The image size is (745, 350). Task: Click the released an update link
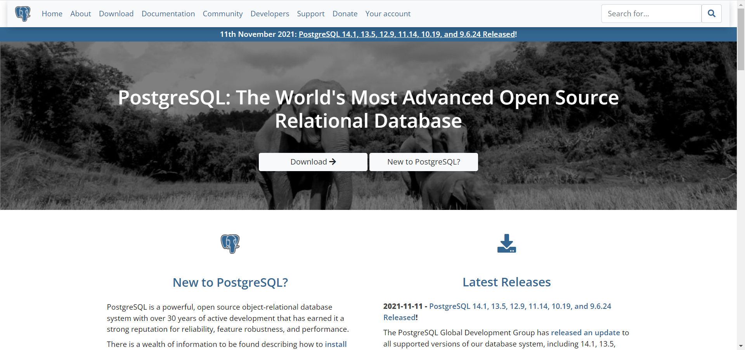pos(586,333)
